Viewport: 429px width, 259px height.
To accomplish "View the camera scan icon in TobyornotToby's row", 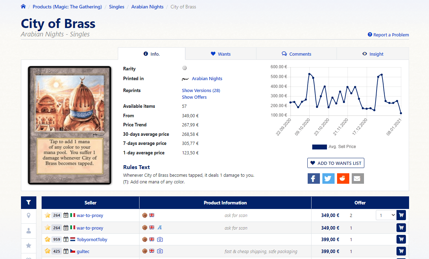I will [x=160, y=239].
